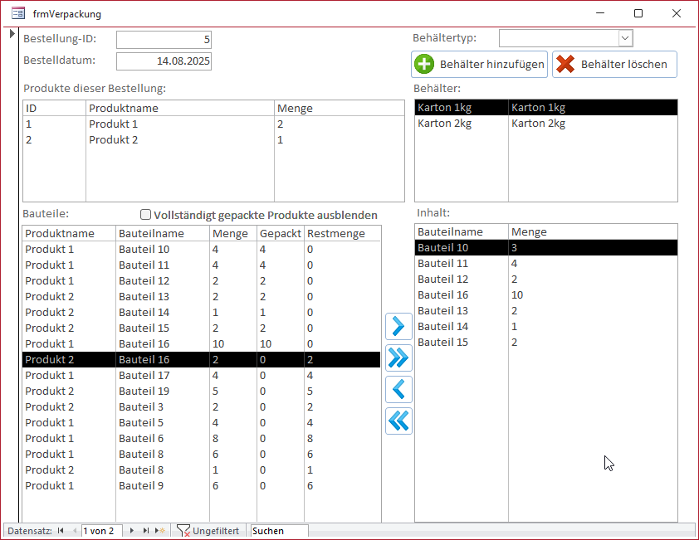This screenshot has width=699, height=540.
Task: Click the double right arrow move-all button
Action: [x=399, y=358]
